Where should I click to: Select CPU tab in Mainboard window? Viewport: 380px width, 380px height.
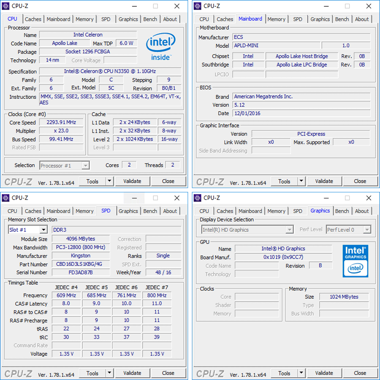[x=204, y=19]
